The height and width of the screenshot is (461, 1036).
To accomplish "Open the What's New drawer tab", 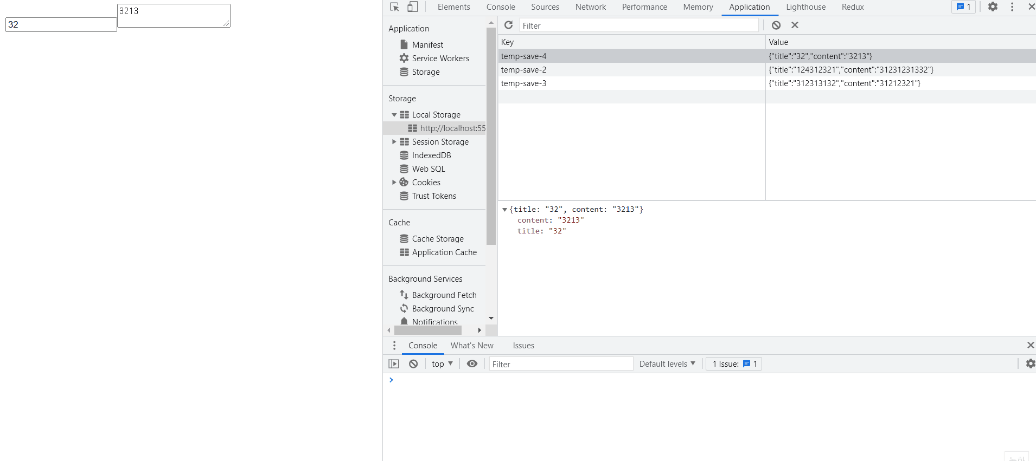I will 472,346.
